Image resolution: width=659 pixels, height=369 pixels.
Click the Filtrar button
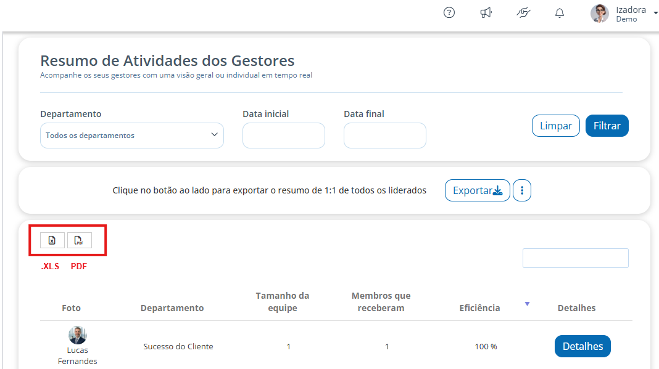tap(607, 126)
